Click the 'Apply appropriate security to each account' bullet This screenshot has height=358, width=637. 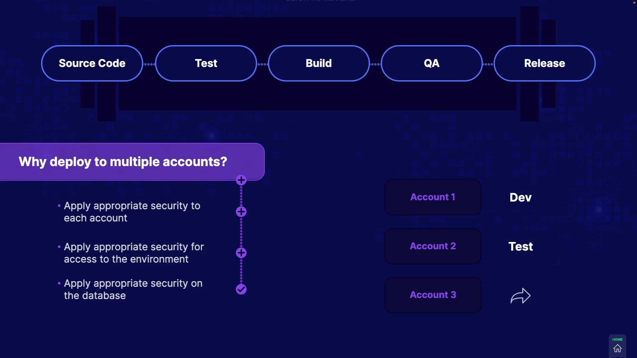[x=132, y=212]
